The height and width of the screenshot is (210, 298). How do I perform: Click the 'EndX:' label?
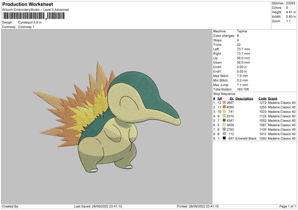pos(218,67)
